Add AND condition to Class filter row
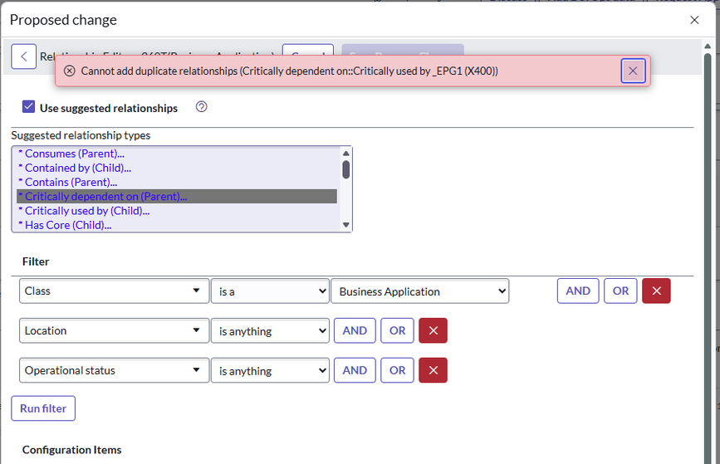Screen dimensions: 720x464 (x=578, y=291)
